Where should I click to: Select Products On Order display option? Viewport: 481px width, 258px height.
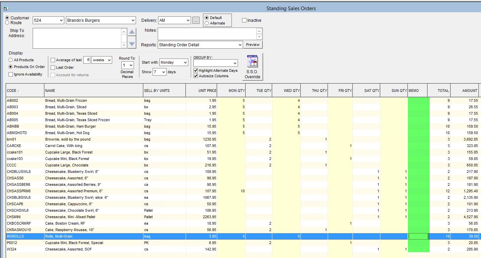coord(11,67)
